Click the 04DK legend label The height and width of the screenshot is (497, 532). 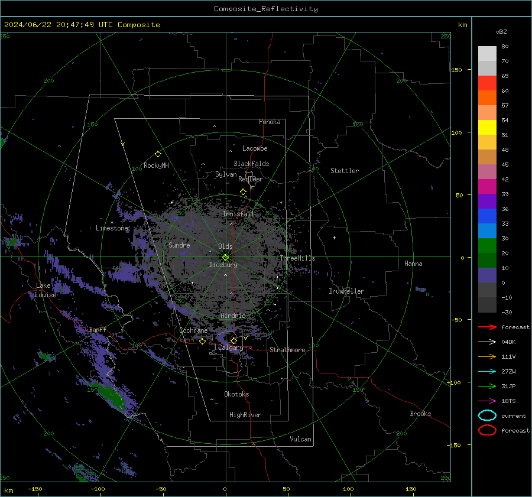coord(508,342)
